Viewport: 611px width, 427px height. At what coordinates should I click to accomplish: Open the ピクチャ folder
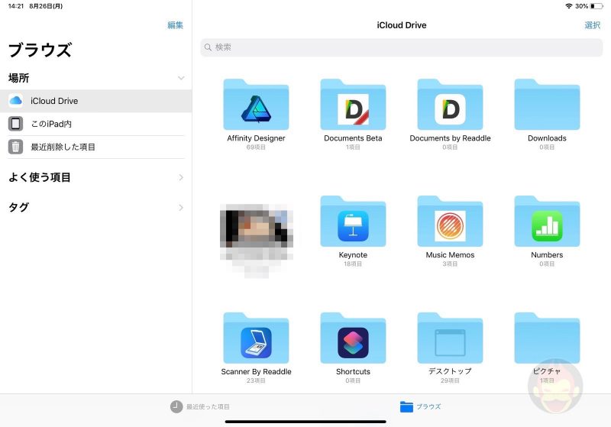(547, 338)
